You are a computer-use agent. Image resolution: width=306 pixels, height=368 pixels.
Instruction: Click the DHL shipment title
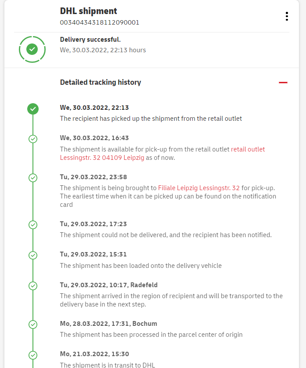pos(89,11)
